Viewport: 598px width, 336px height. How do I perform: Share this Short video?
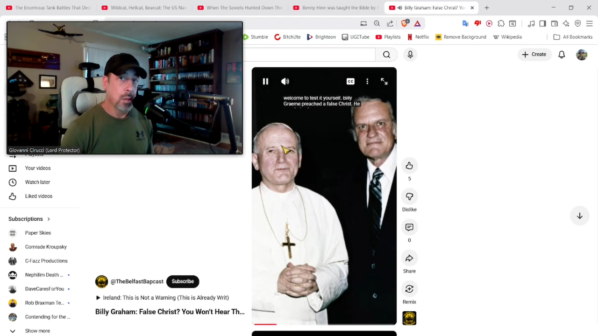[x=409, y=258]
